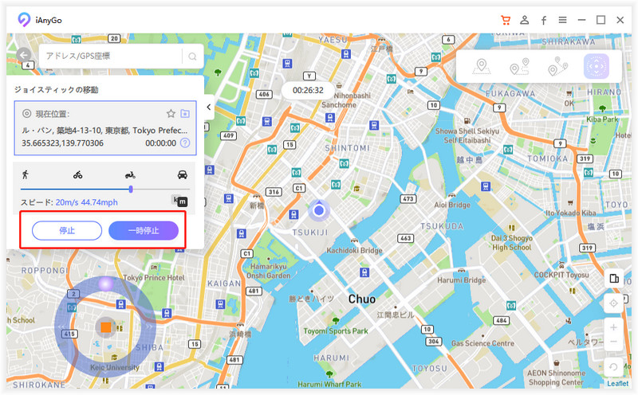Open the user account icon
This screenshot has height=395, width=638.
(525, 20)
